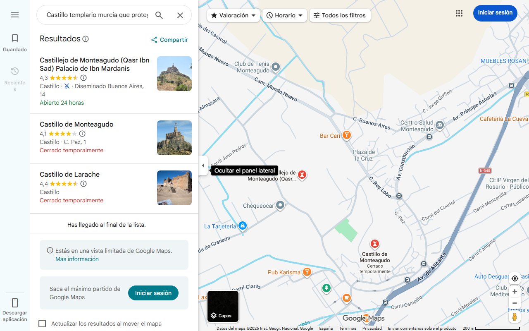Collapse the side panel arrow
Screen dimensions: 529x331
point(203,165)
